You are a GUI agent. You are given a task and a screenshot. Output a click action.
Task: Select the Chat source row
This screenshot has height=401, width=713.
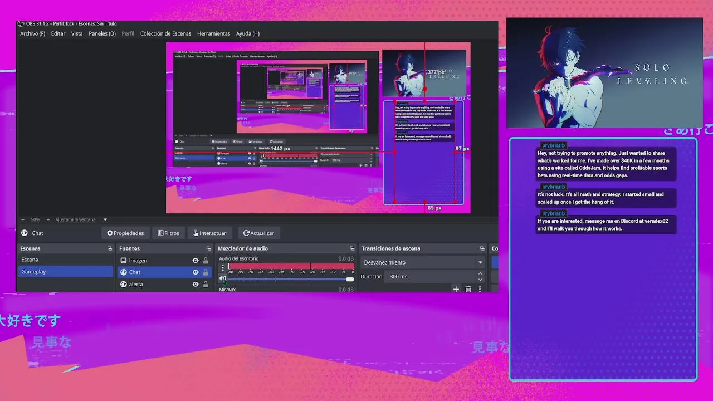(x=164, y=272)
